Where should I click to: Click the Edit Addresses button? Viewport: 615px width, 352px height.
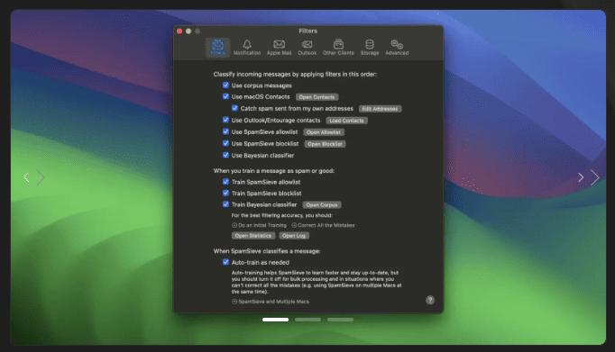tap(380, 109)
